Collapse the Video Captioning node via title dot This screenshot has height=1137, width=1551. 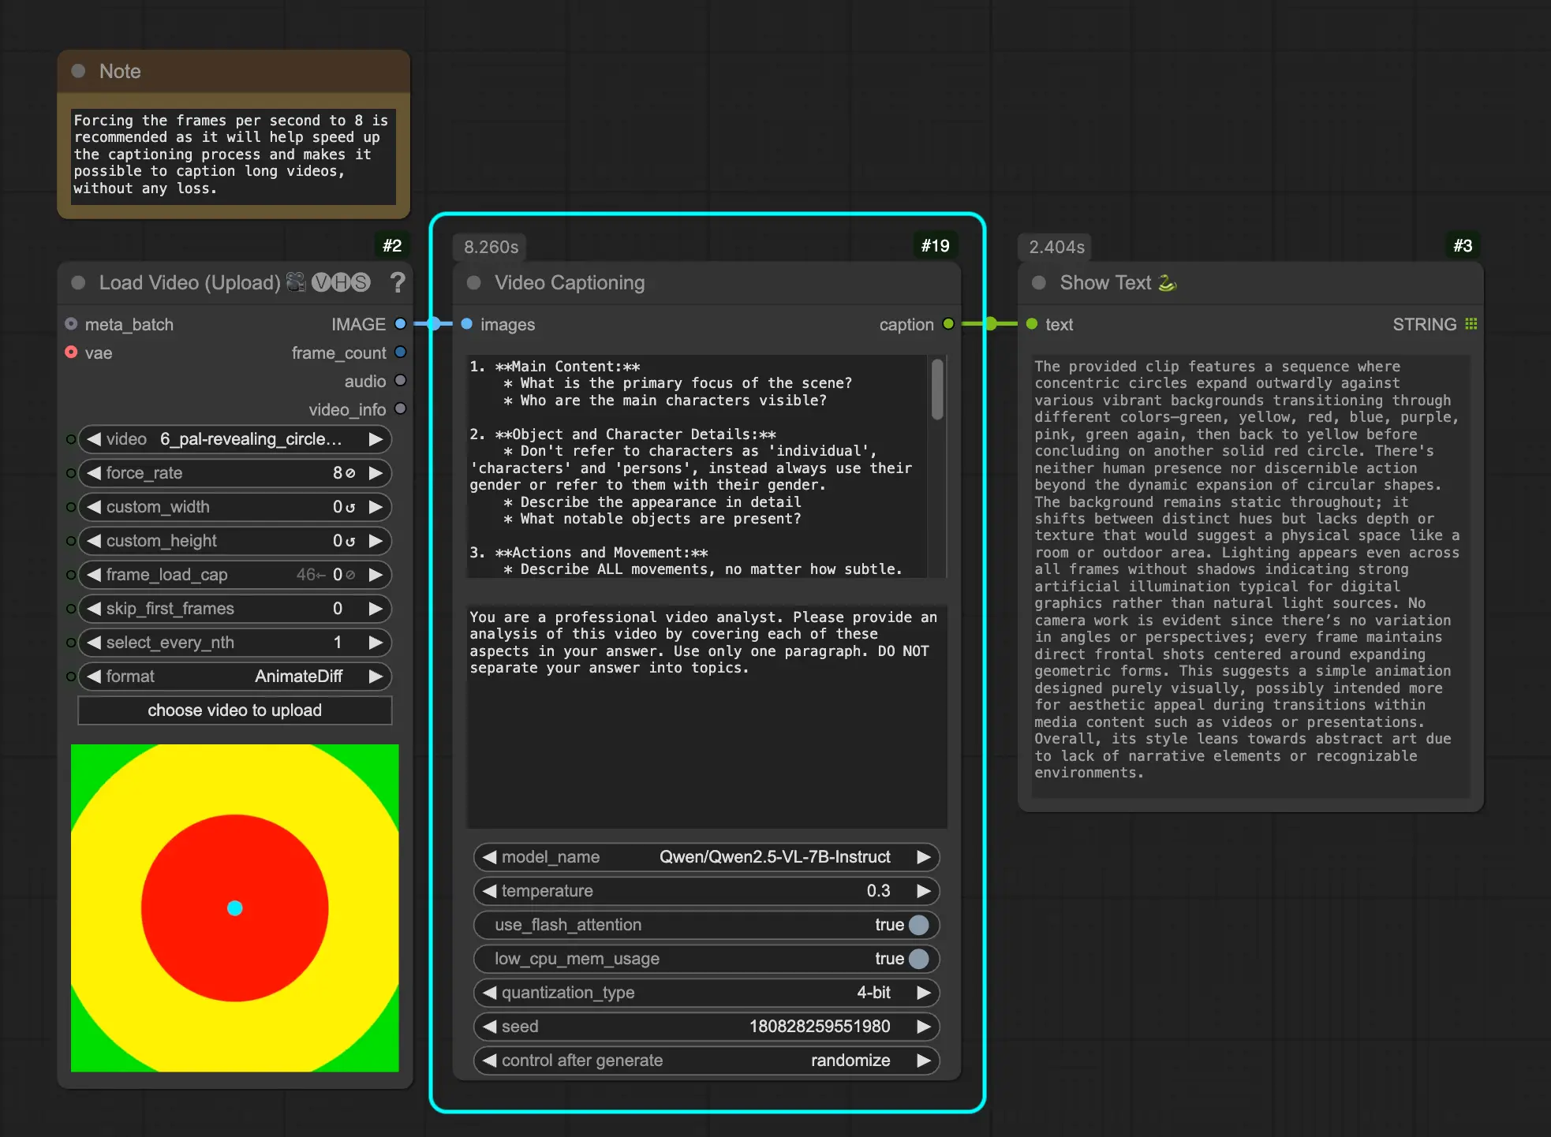473,282
